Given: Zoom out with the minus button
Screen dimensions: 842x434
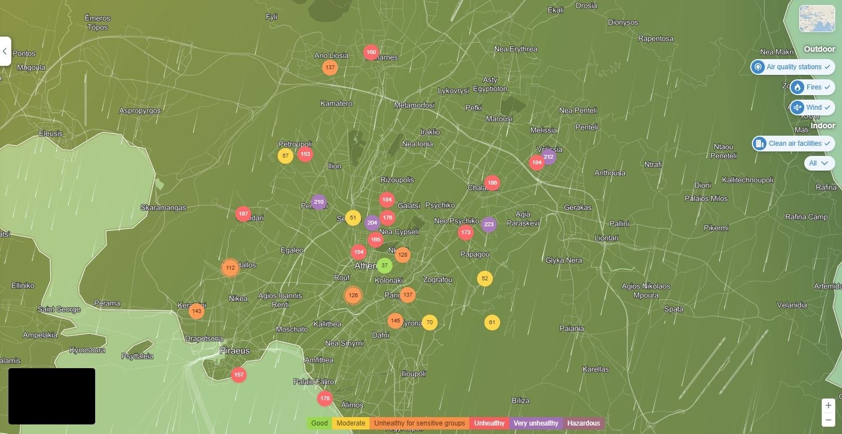Looking at the screenshot, I should tap(828, 420).
